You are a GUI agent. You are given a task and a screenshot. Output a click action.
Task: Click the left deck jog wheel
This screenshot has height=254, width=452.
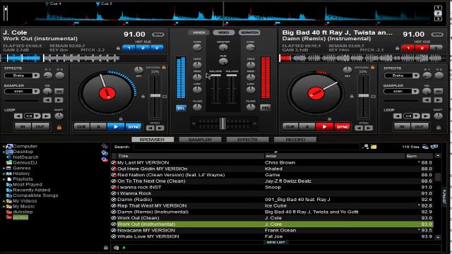pyautogui.click(x=107, y=93)
